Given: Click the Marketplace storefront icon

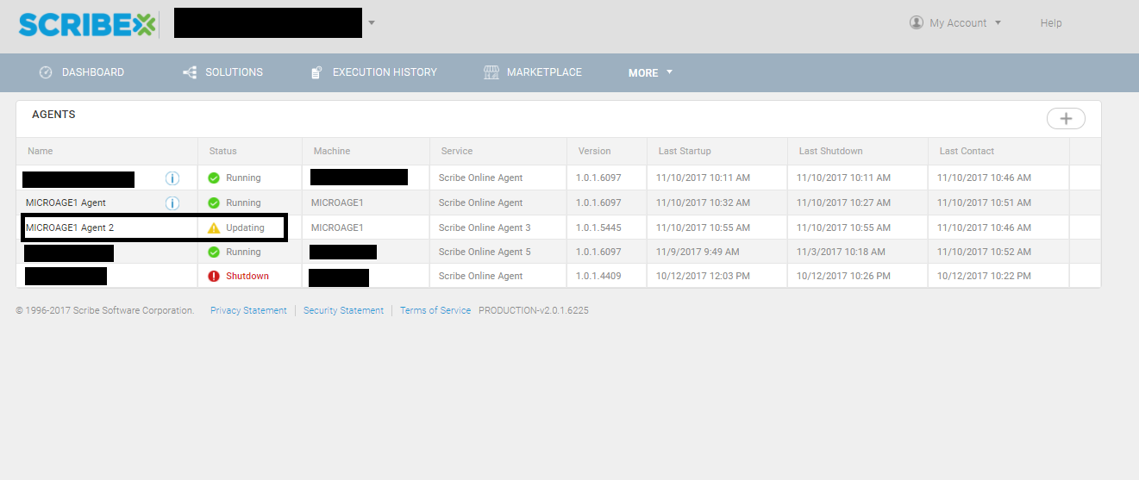Looking at the screenshot, I should [x=491, y=72].
